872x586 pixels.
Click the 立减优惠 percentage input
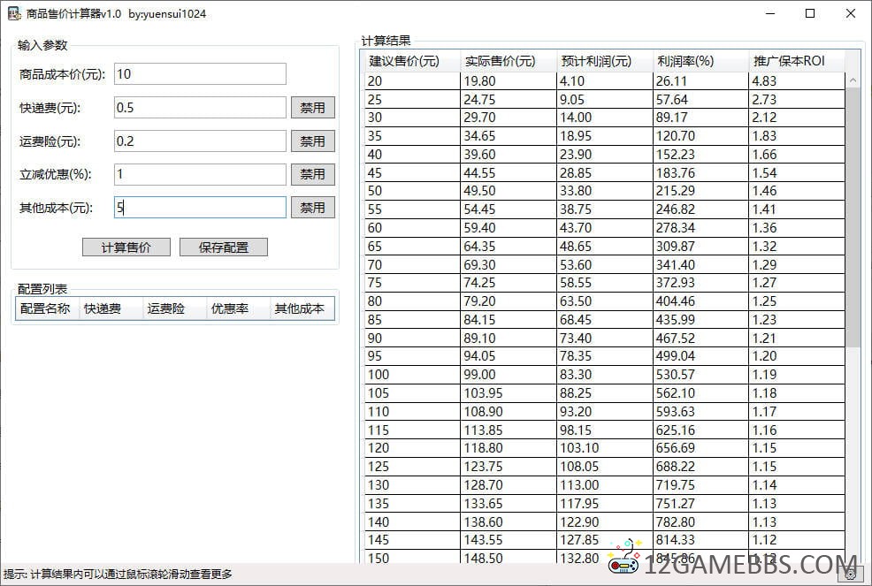coord(200,174)
